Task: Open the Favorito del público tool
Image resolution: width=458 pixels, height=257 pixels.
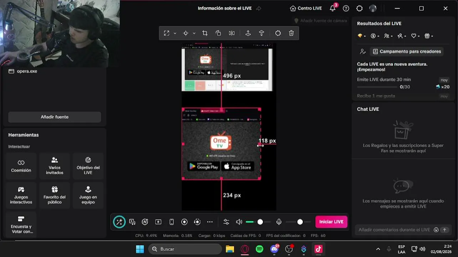Action: tap(55, 195)
